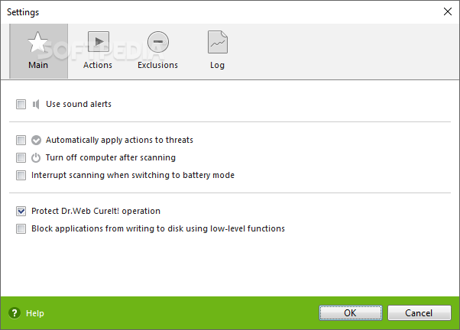Image resolution: width=460 pixels, height=330 pixels.
Task: Click the 'Use sound alerts' label
Action: pos(79,104)
